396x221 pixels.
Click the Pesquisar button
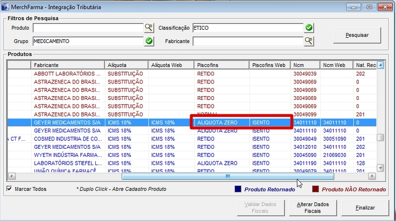pyautogui.click(x=357, y=35)
